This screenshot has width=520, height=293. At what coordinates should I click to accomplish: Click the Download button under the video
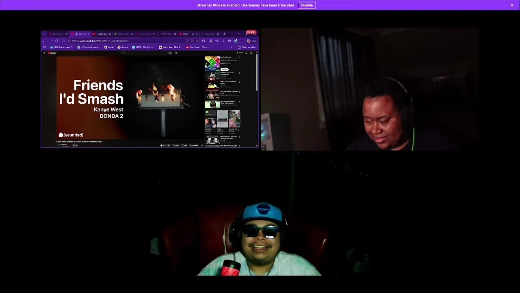click(x=194, y=145)
